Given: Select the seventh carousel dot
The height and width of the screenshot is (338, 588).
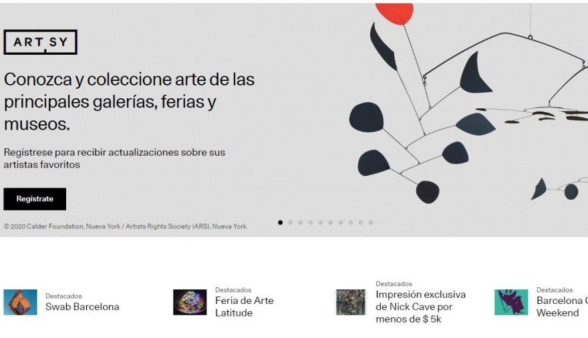Looking at the screenshot, I should [x=341, y=222].
